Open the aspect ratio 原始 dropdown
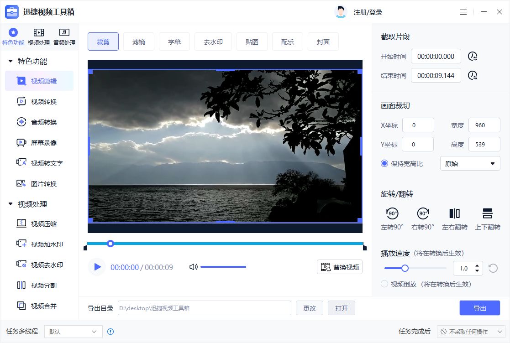 coord(470,163)
